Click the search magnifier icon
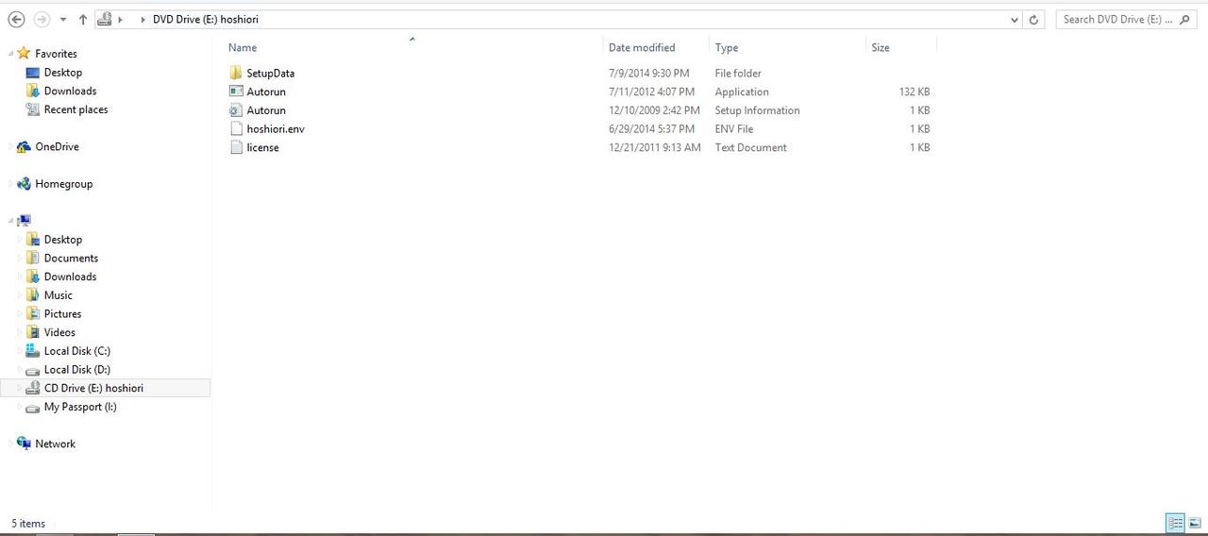This screenshot has width=1208, height=536. pos(1186,19)
